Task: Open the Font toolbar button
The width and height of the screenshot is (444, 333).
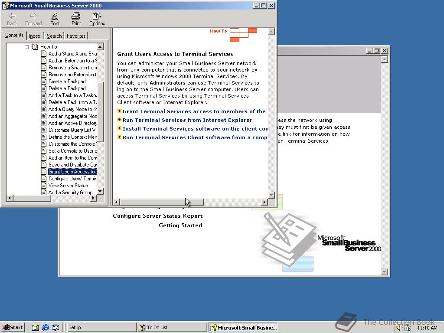Action: tap(55, 19)
